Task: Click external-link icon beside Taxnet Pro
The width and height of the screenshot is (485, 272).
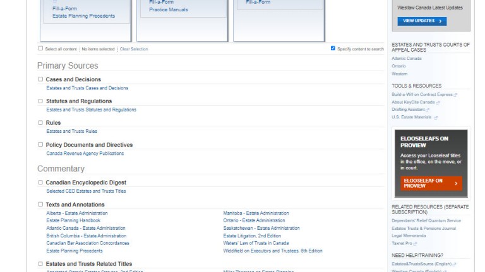Action: point(415,244)
